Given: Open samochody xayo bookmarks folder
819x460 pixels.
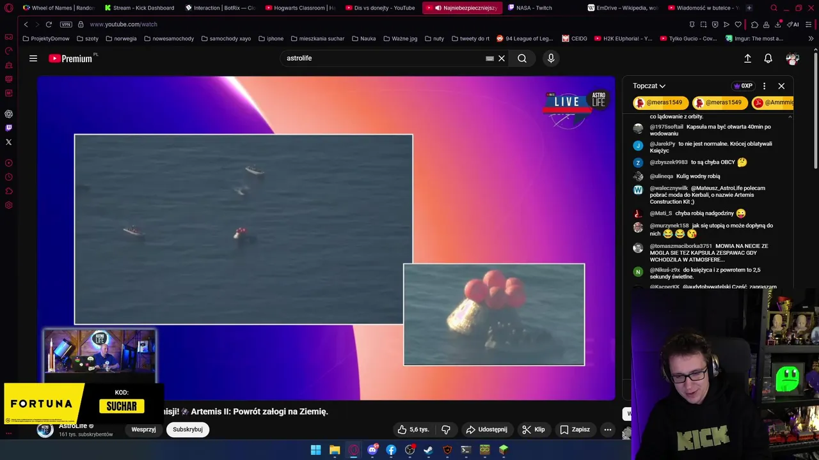Looking at the screenshot, I should (226, 38).
